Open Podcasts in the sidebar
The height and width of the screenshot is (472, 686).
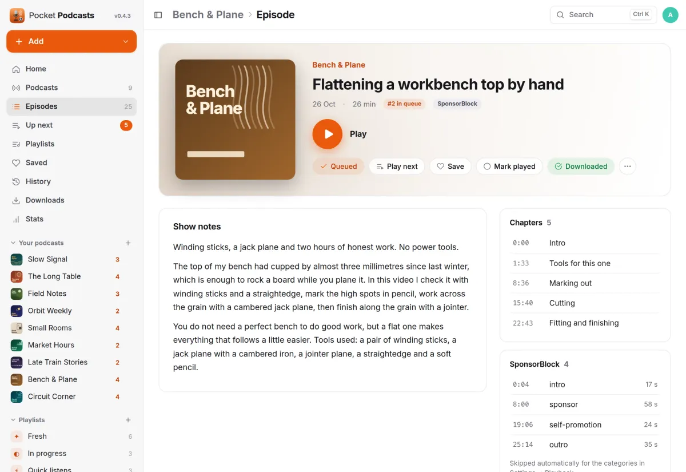(x=71, y=88)
